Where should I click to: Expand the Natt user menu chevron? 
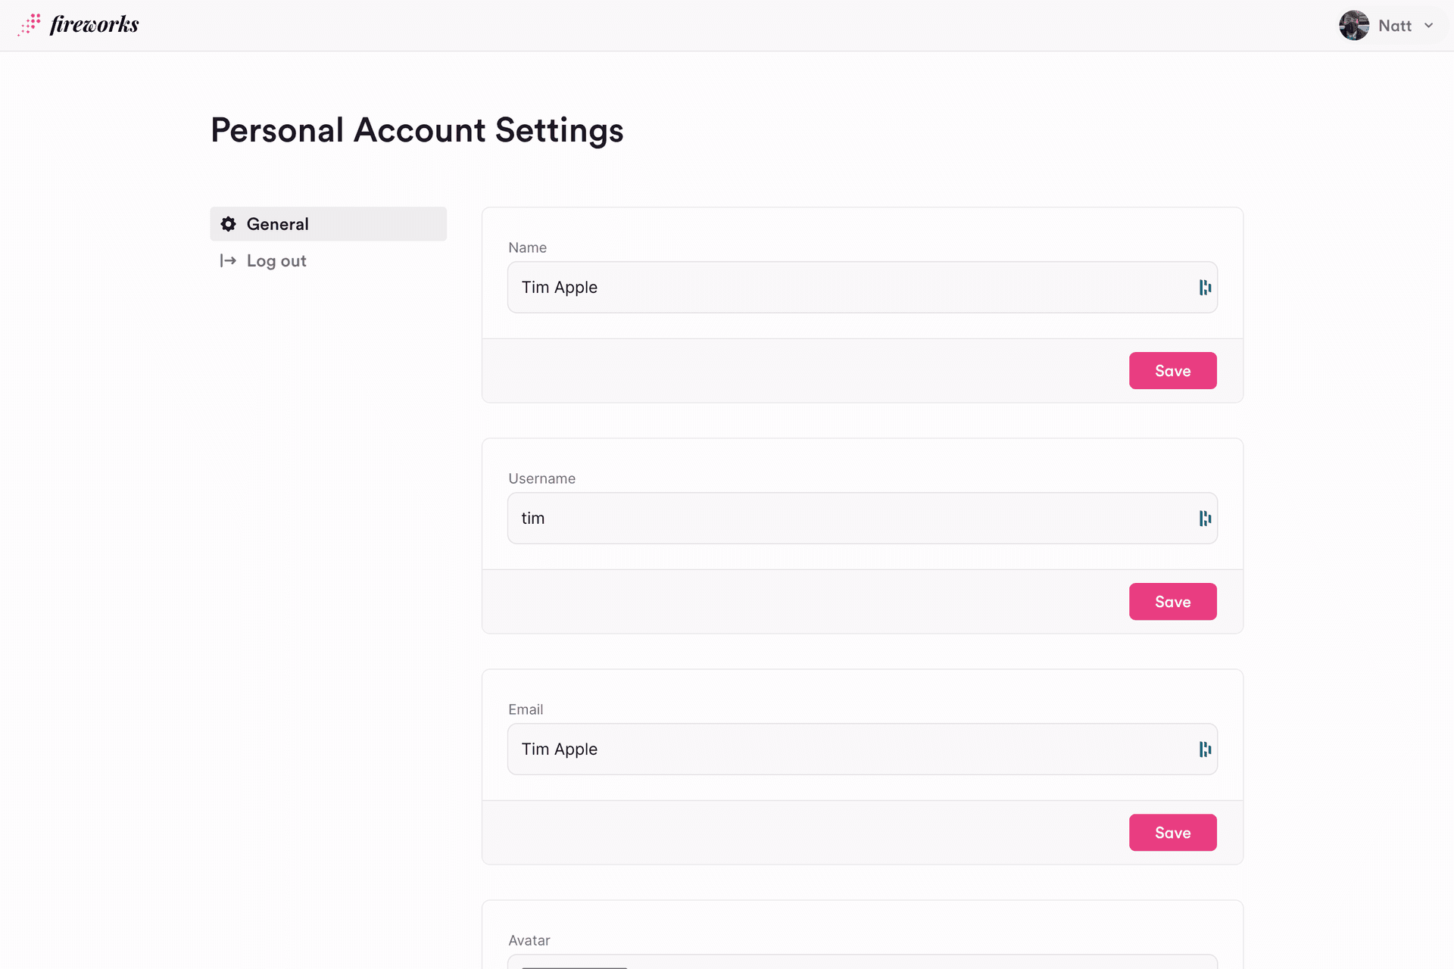[1429, 26]
